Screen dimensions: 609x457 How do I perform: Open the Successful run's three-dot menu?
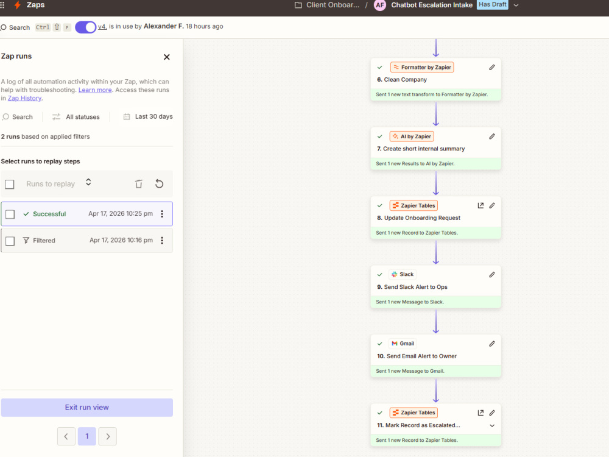coord(162,214)
